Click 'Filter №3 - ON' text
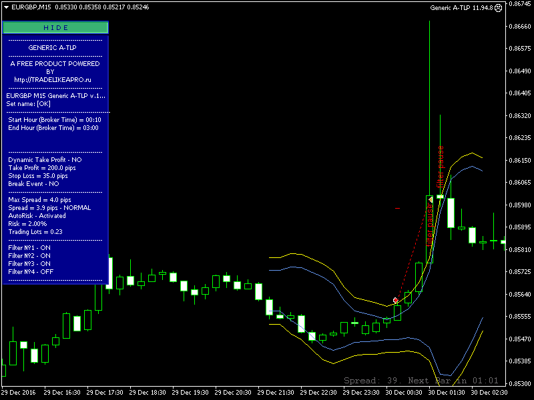Screen dimensions: 534x400 point(29,263)
